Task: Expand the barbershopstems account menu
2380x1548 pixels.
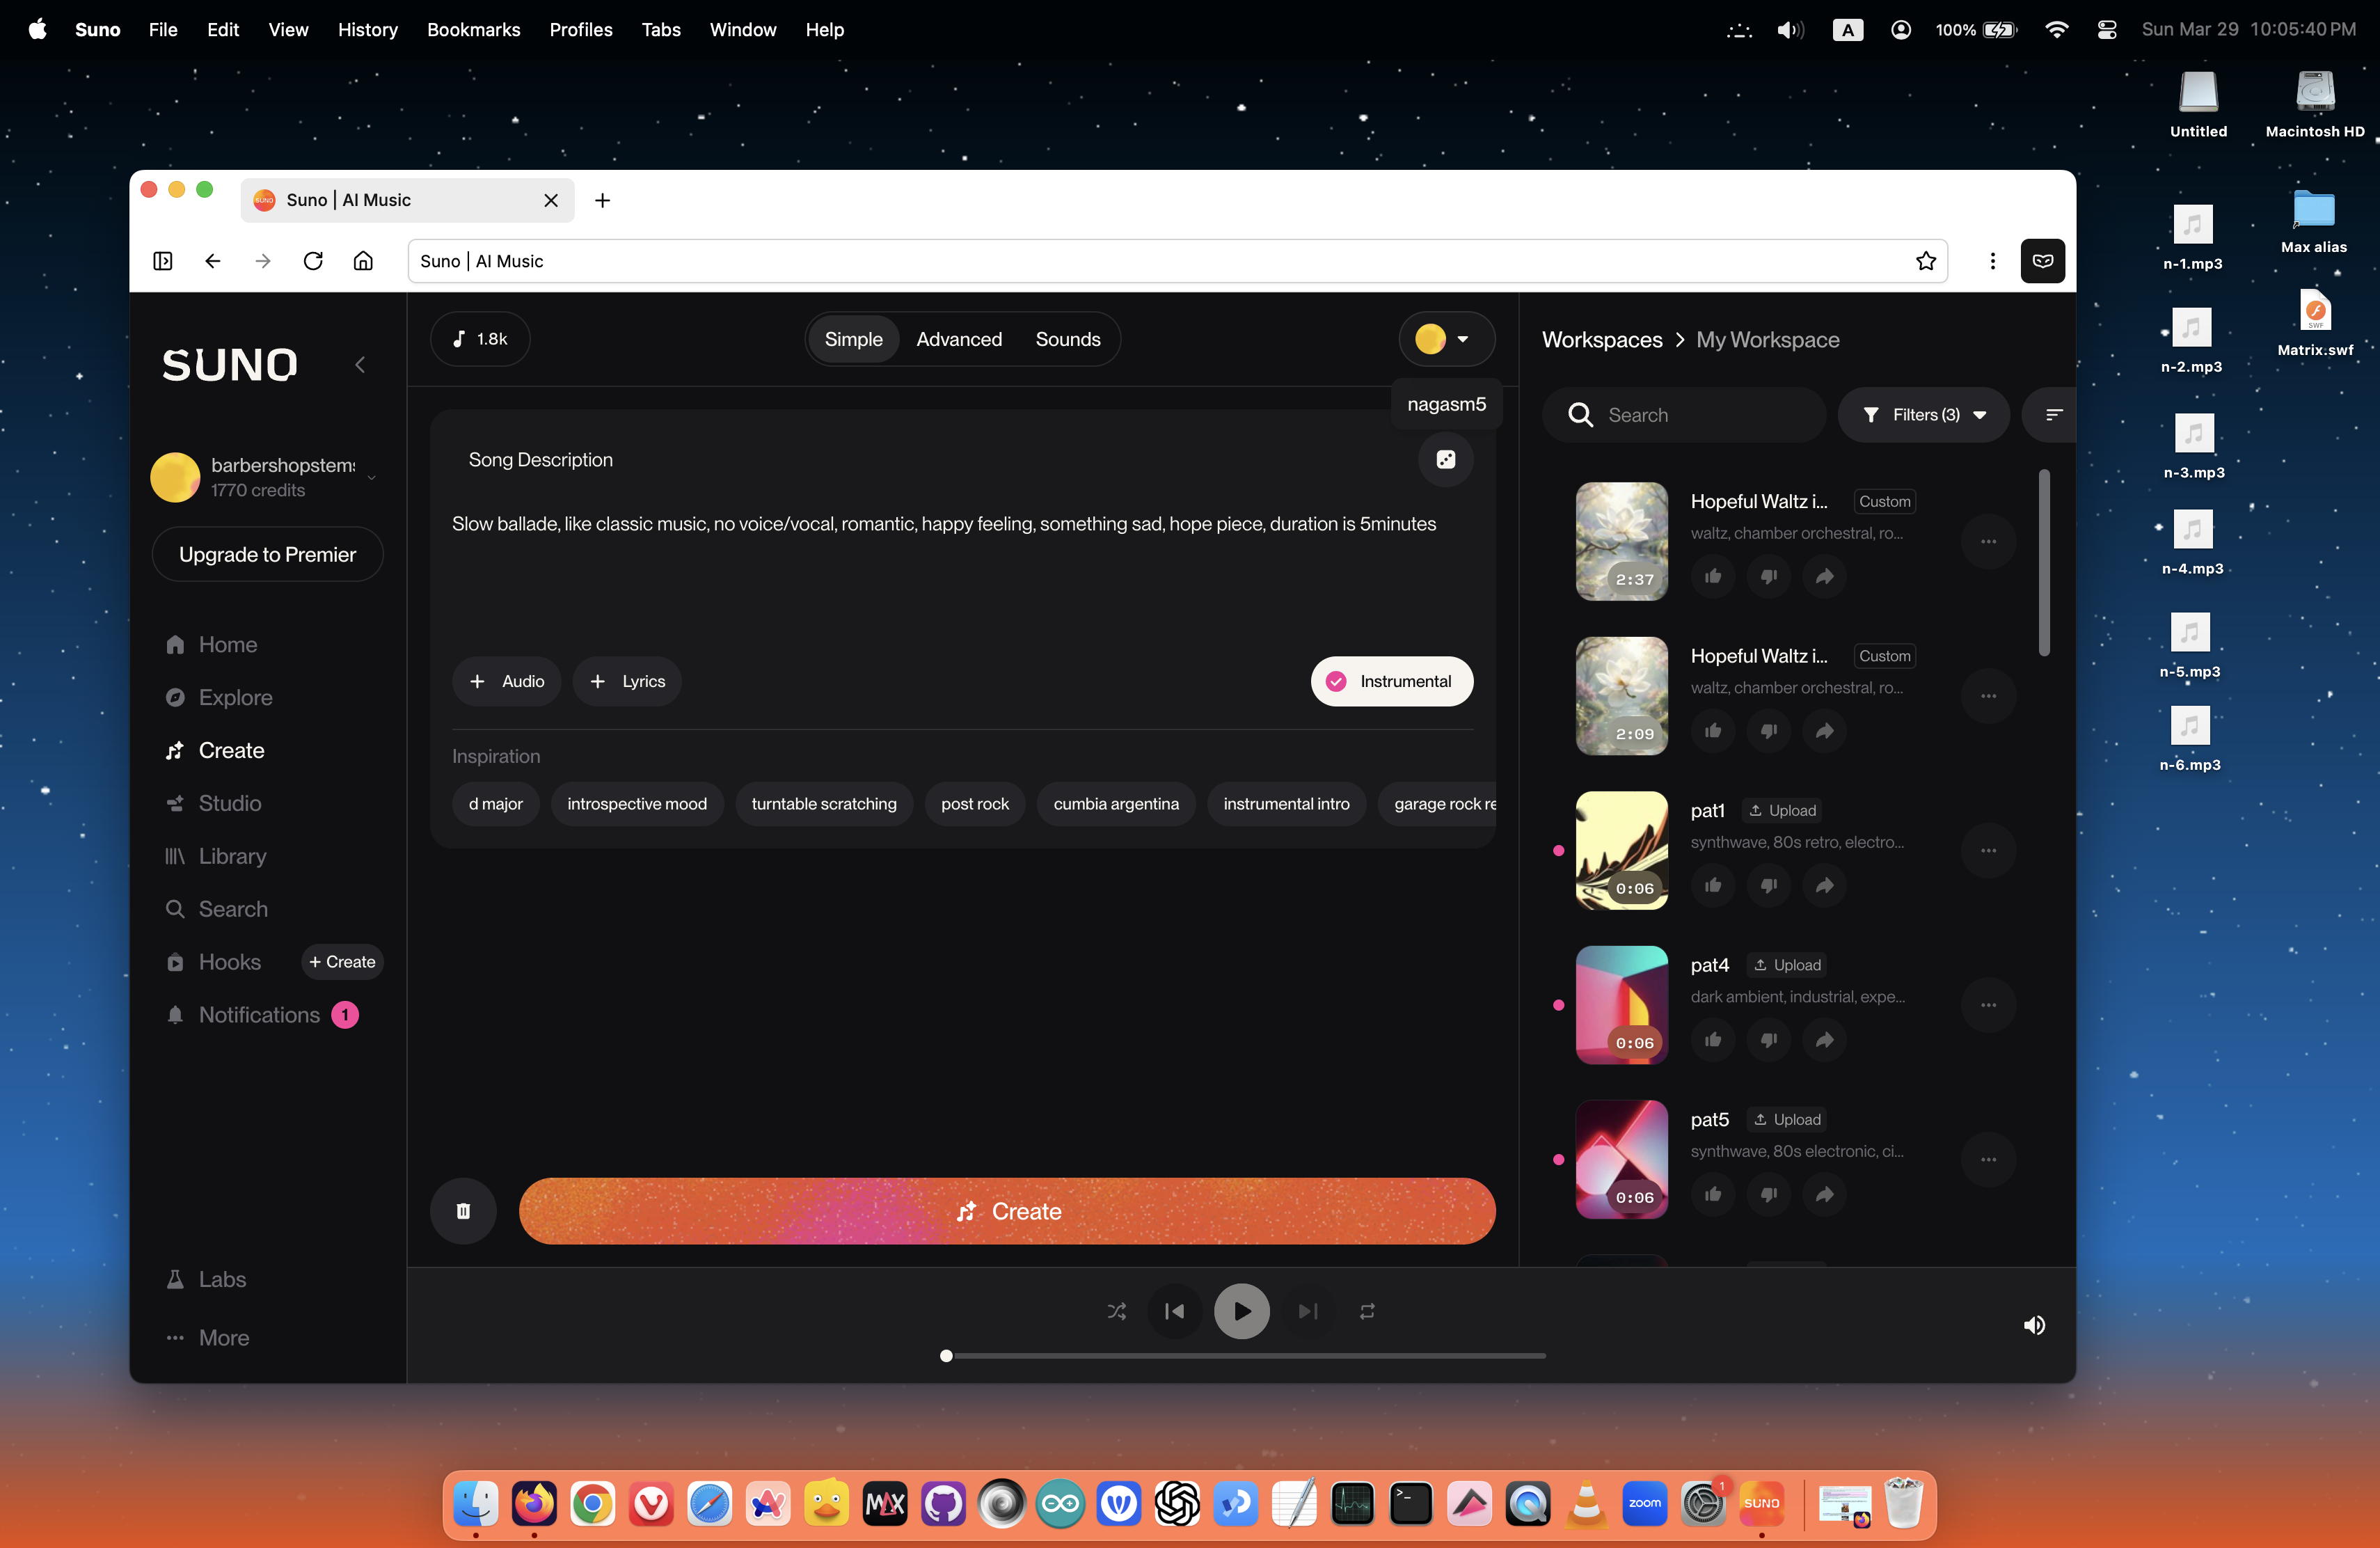Action: pos(371,477)
